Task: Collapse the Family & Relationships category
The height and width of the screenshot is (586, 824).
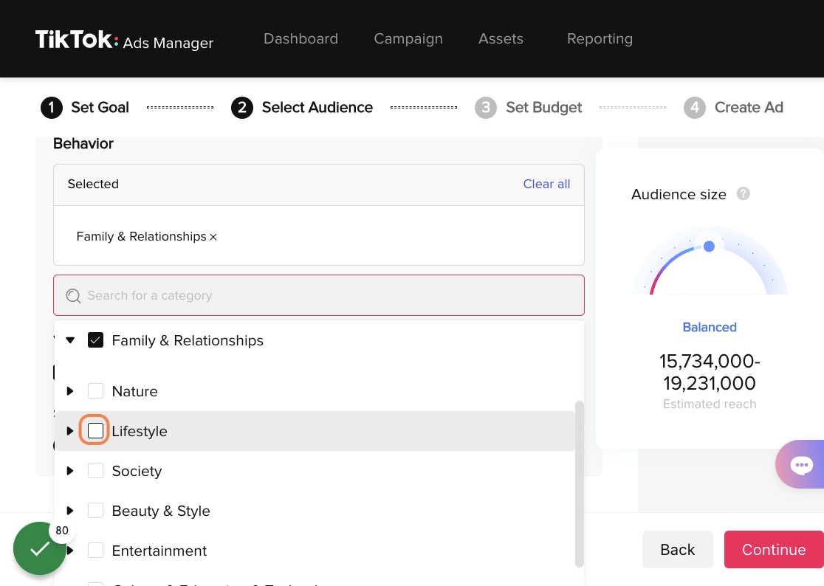Action: point(70,340)
